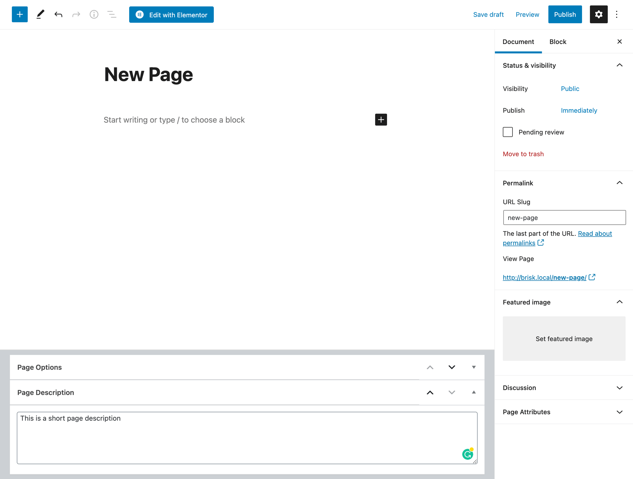
Task: Click the page description textarea
Action: click(x=247, y=438)
